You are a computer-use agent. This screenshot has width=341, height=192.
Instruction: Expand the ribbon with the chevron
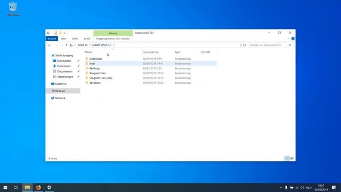288,39
